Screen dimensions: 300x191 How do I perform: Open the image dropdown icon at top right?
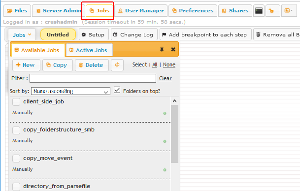click(x=289, y=11)
